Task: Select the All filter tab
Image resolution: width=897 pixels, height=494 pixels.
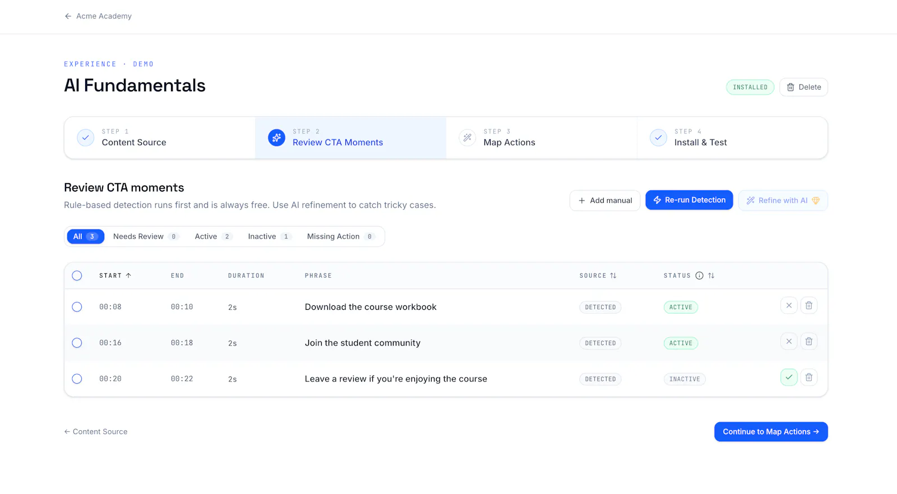Action: coord(85,236)
